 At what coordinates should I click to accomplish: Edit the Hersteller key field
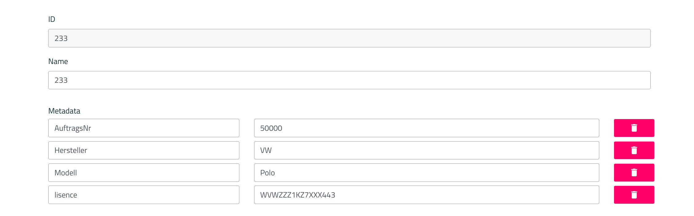(x=144, y=150)
